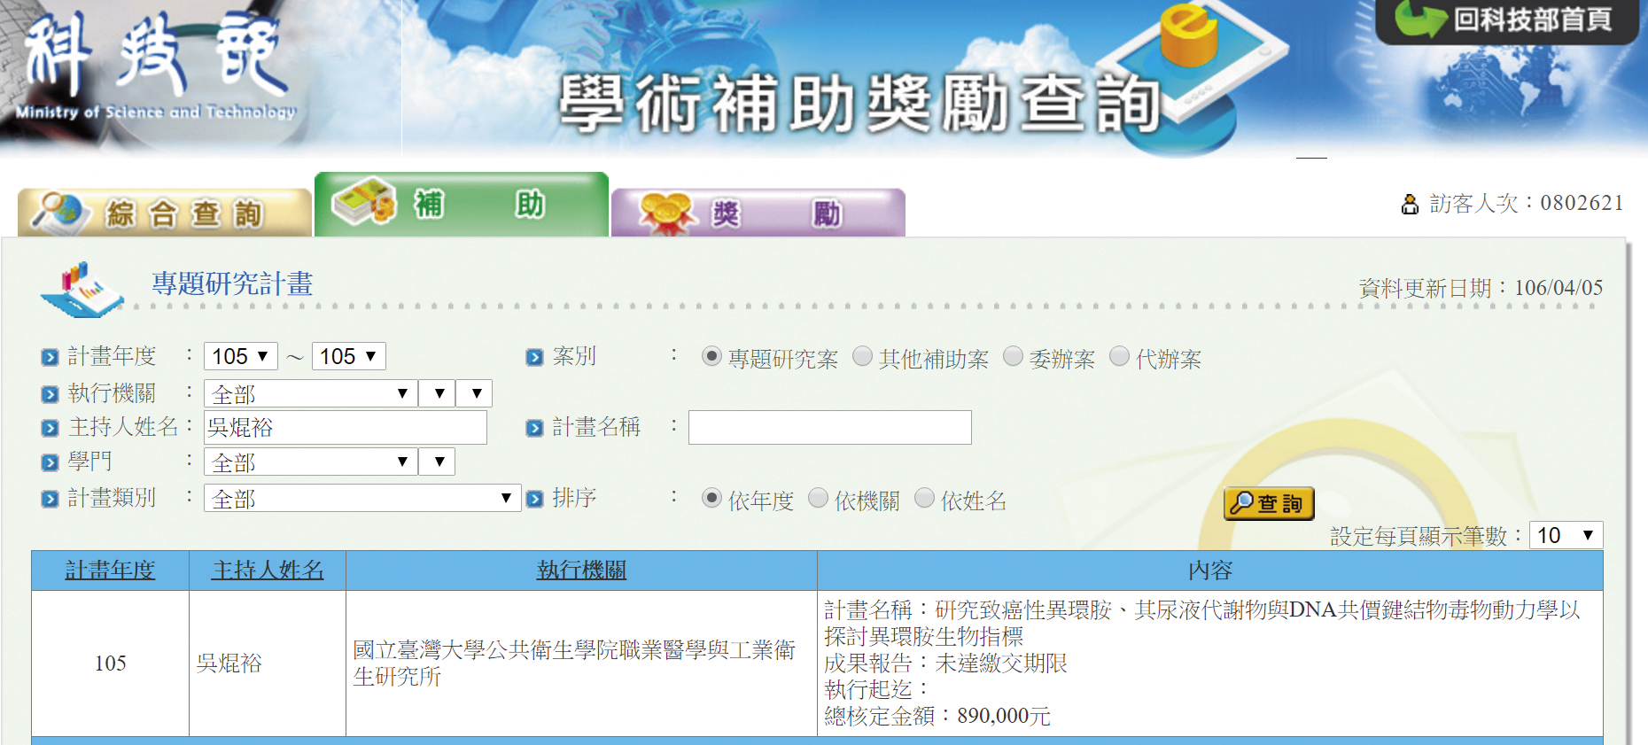Click the visitor count person icon
This screenshot has height=745, width=1648.
[1410, 205]
